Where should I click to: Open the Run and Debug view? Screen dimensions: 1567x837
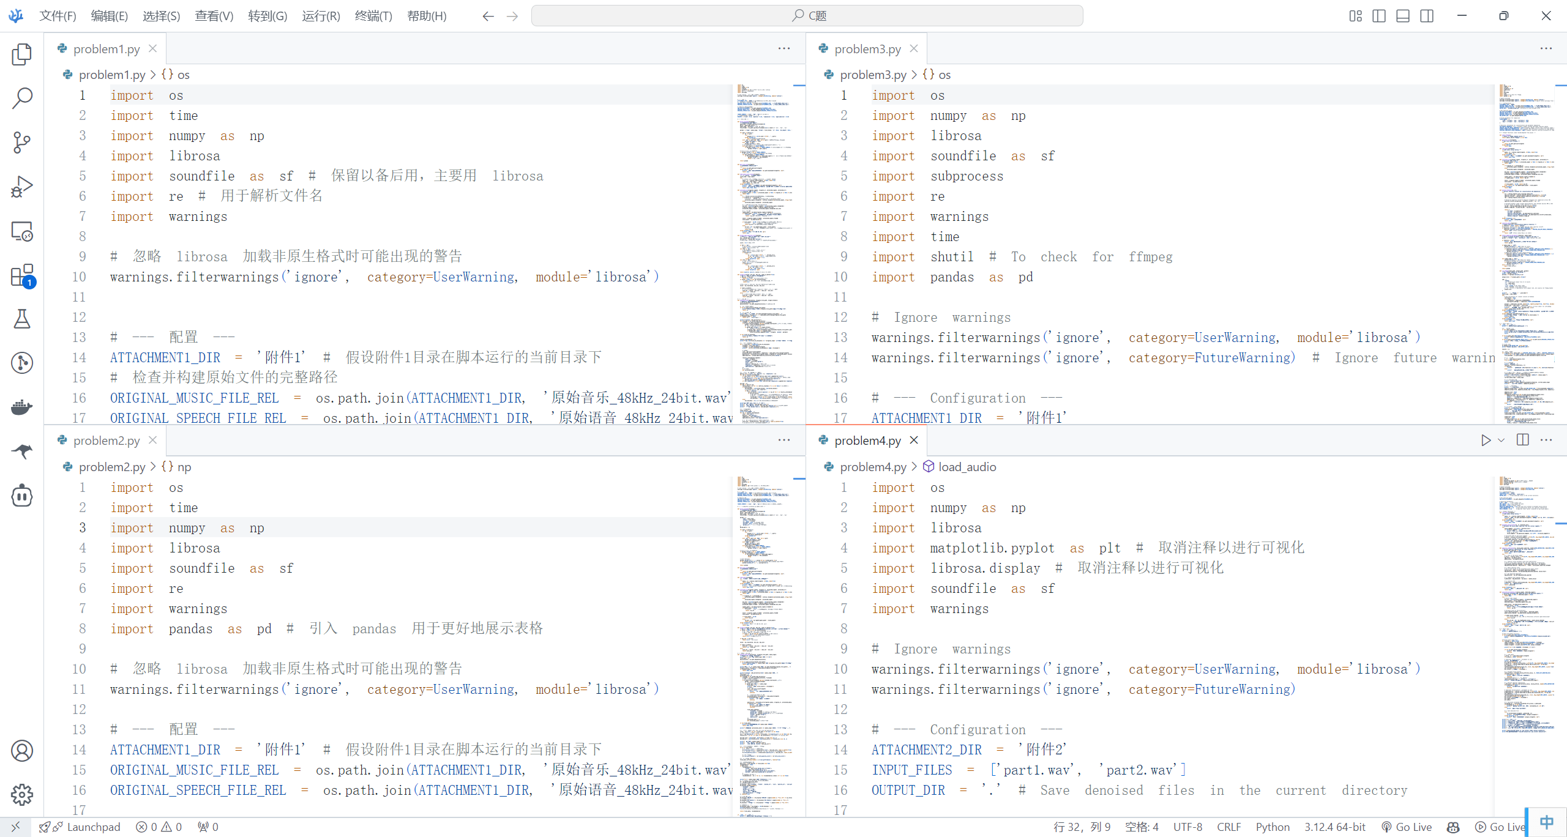pos(22,187)
